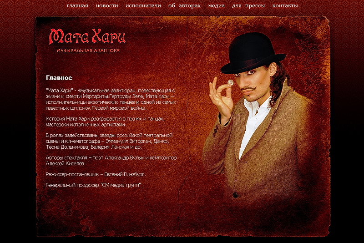Open the исполнители section
Viewport: 364px width, 243px height.
pos(143,5)
